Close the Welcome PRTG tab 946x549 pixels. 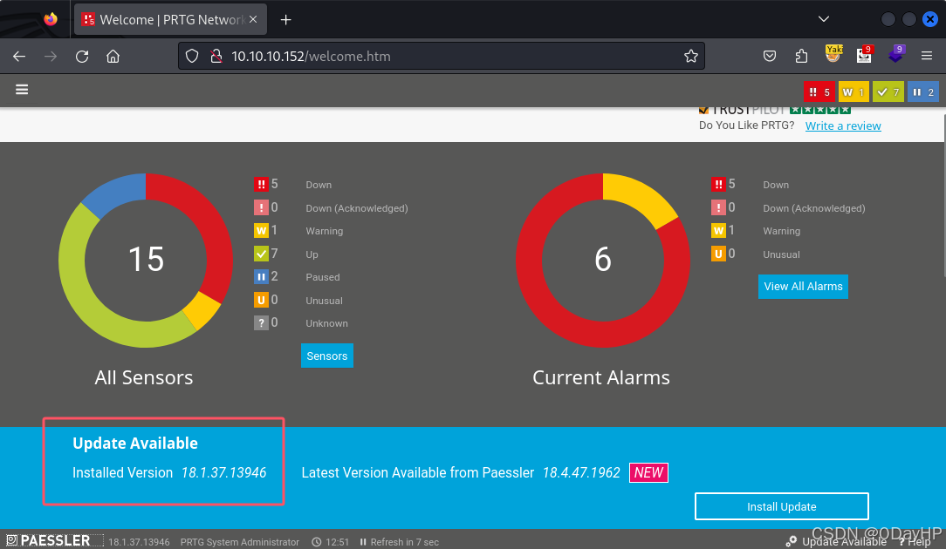[x=253, y=19]
